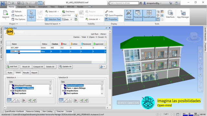
Task: Toggle points geometry icon in Selection B
Action: pyautogui.click(x=70, y=101)
